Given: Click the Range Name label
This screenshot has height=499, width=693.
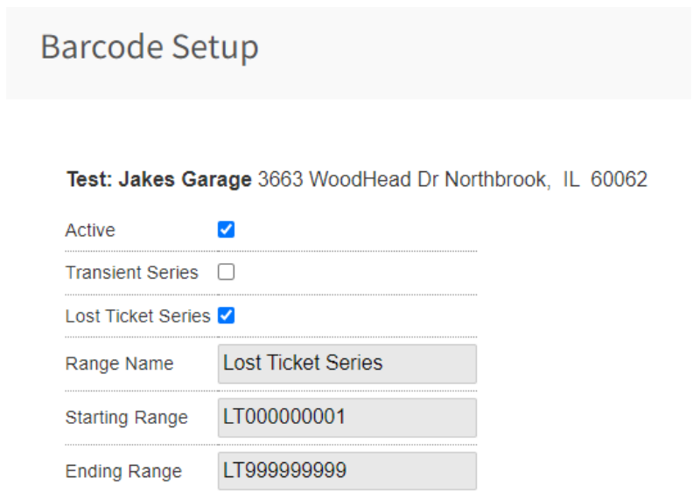Looking at the screenshot, I should [119, 364].
